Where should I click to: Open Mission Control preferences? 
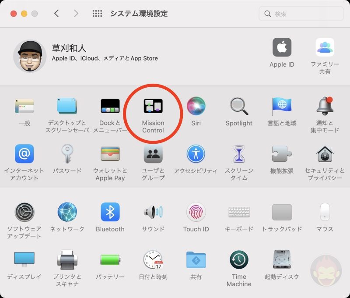point(152,106)
